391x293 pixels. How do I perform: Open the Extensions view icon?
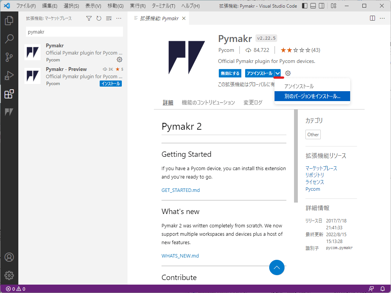tap(9, 94)
